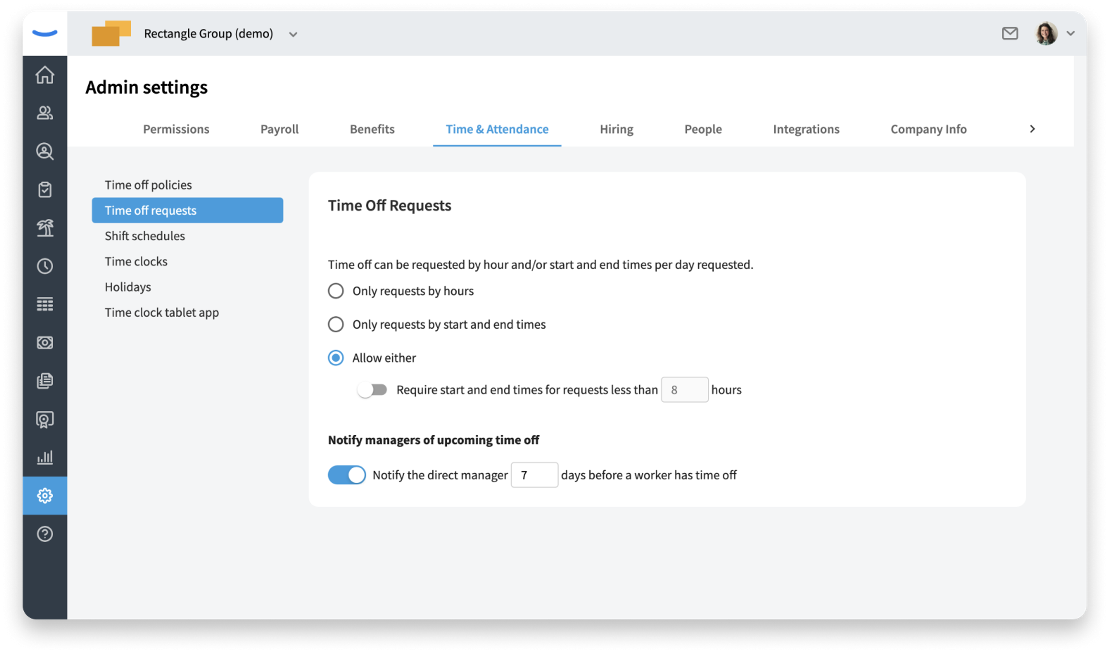Click the clock icon in sidebar
Viewport: 1109px width, 653px height.
coord(44,266)
